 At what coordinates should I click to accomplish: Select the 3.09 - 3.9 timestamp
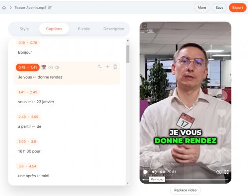pyautogui.click(x=27, y=142)
